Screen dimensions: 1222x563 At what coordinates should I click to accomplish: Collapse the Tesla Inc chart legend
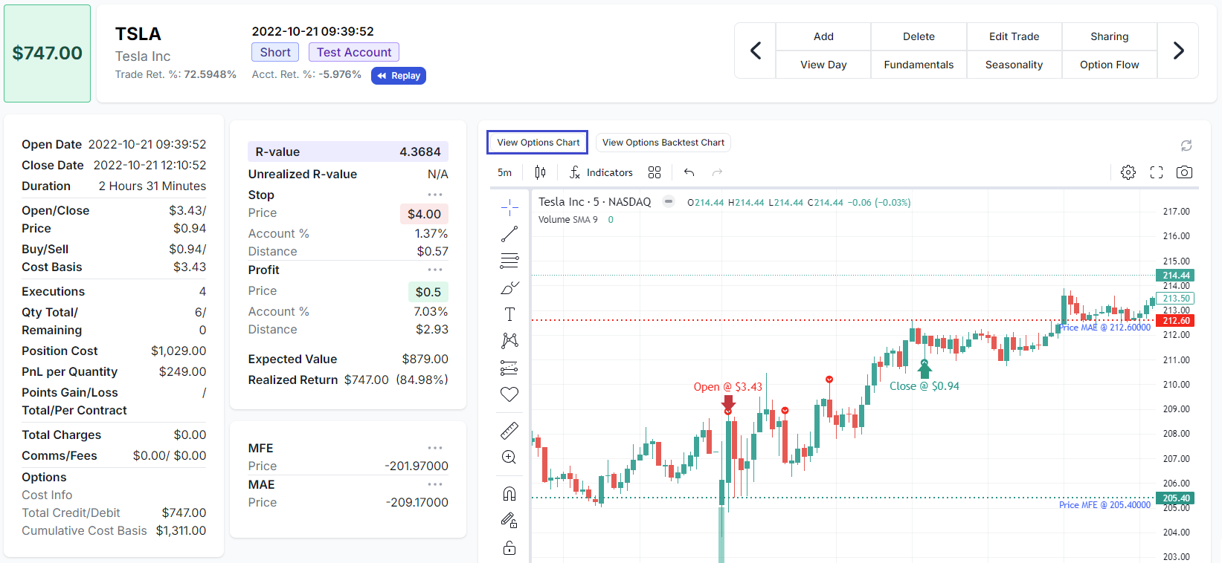(669, 201)
